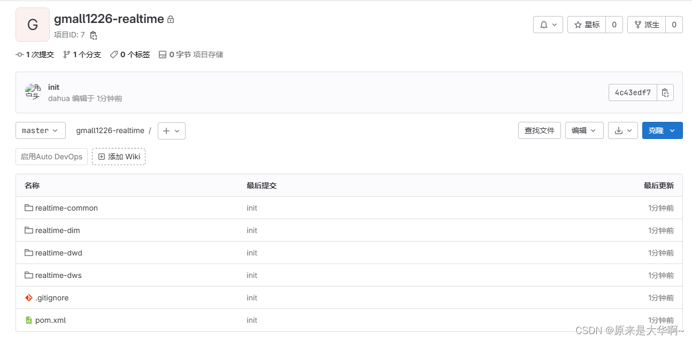Copy commit SHA 4c43edf7
692x341 pixels.
tap(665, 92)
